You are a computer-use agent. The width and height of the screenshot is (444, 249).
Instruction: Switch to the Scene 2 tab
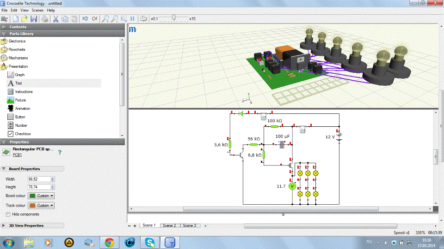click(169, 225)
